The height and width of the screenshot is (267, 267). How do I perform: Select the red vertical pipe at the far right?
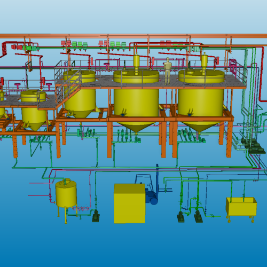[262, 74]
